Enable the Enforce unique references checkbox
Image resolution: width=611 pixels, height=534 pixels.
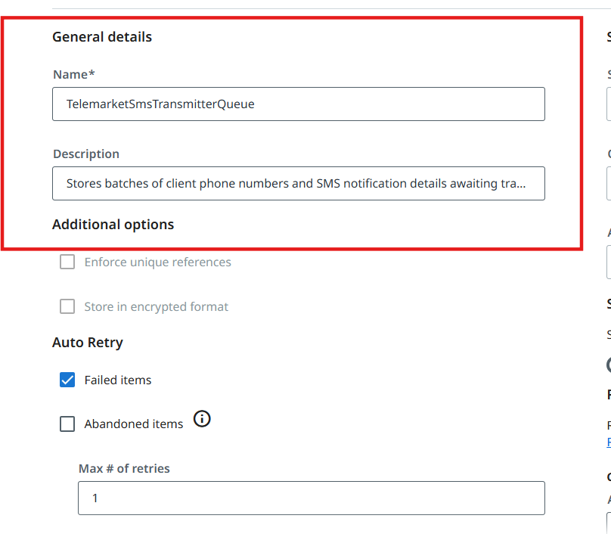coord(67,262)
